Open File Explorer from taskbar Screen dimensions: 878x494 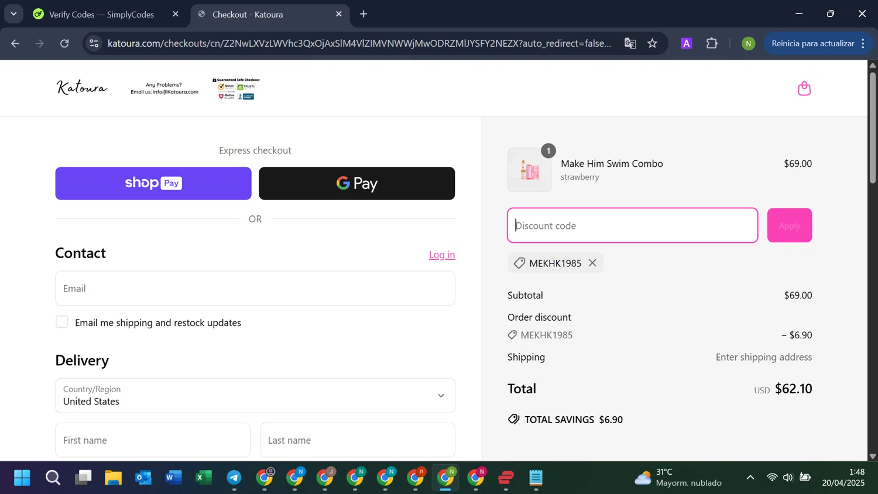point(113,478)
